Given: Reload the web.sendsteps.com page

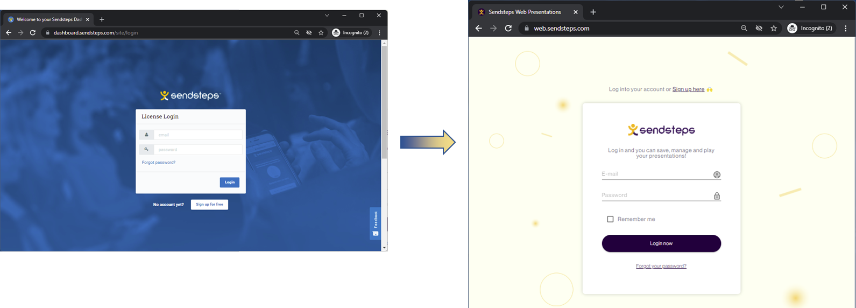Looking at the screenshot, I should [508, 29].
